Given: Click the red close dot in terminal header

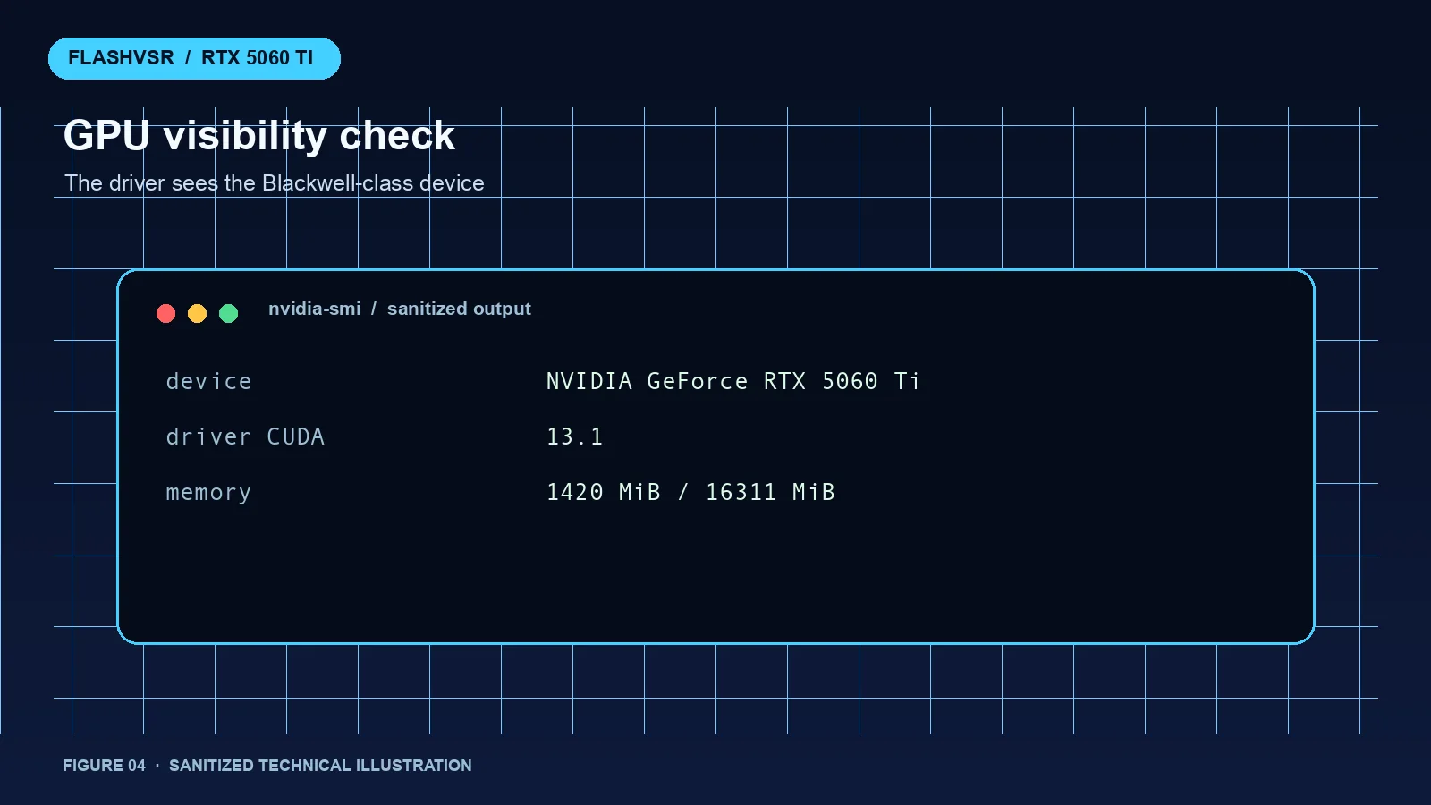Looking at the screenshot, I should [x=165, y=313].
